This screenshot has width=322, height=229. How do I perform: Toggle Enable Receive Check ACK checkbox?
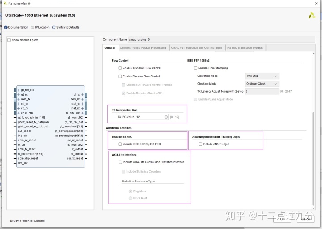point(123,93)
